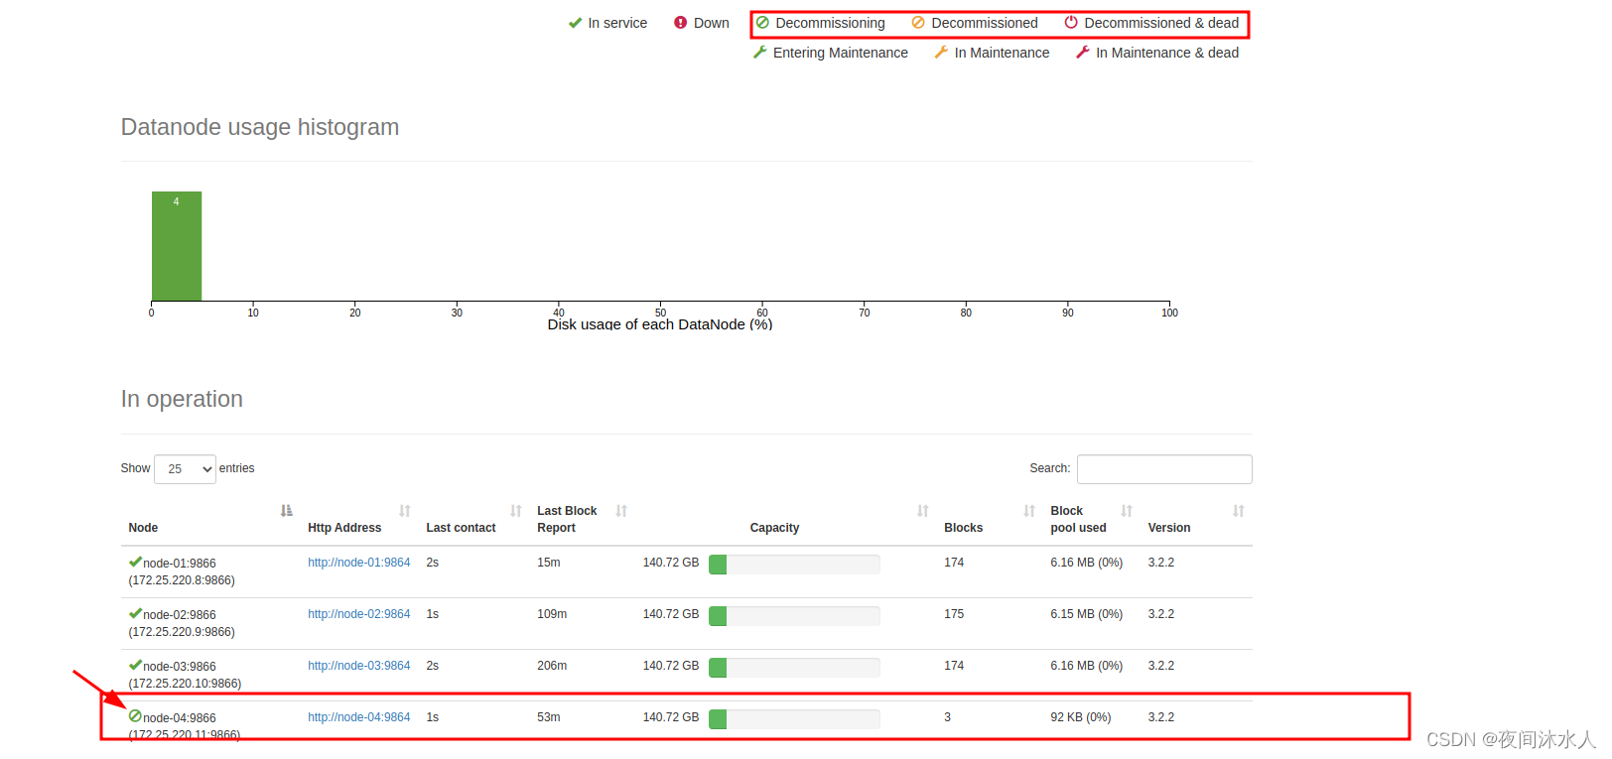Image resolution: width=1612 pixels, height=759 pixels.
Task: Open the http://node-04:9864 link
Action: tap(358, 717)
